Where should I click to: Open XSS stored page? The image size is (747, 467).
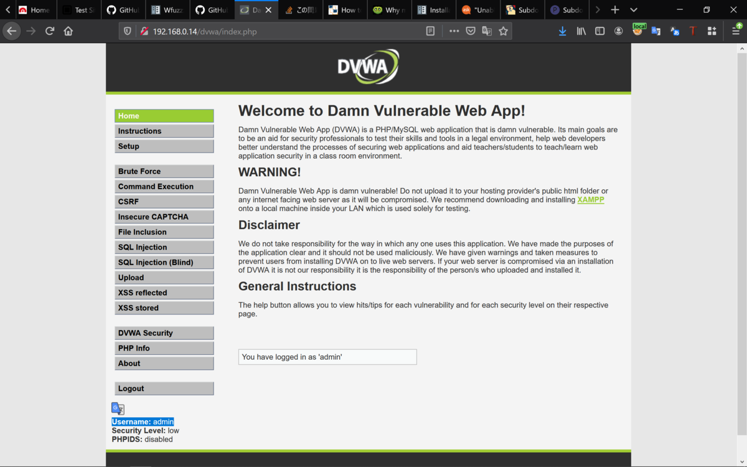tap(164, 308)
